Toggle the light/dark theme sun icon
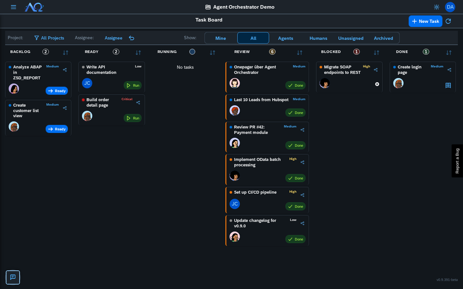The image size is (463, 289). point(437,7)
